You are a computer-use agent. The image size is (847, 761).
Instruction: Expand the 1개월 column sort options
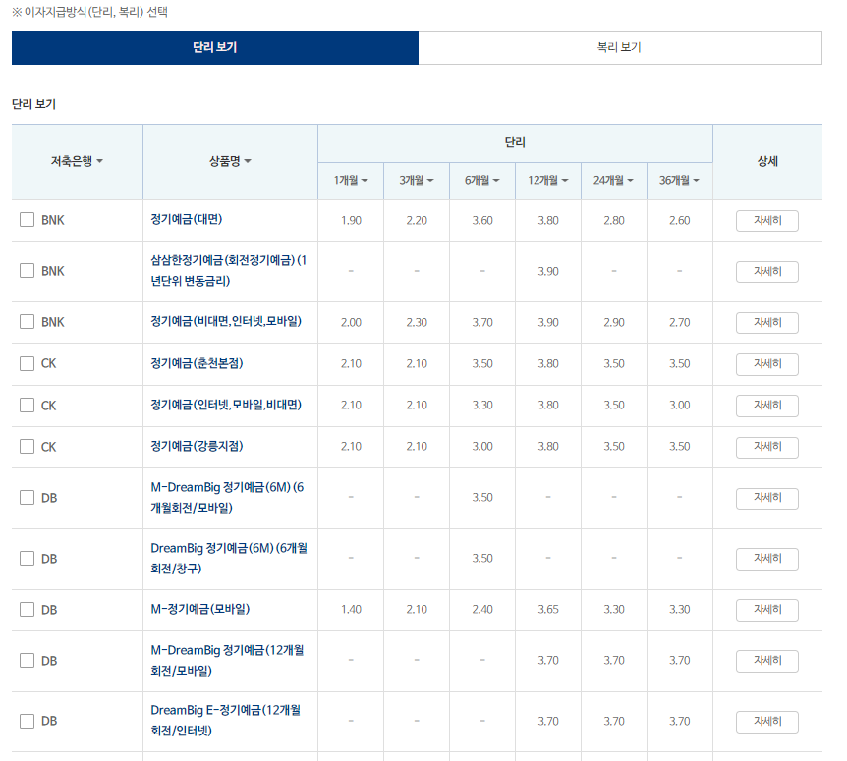(x=351, y=181)
